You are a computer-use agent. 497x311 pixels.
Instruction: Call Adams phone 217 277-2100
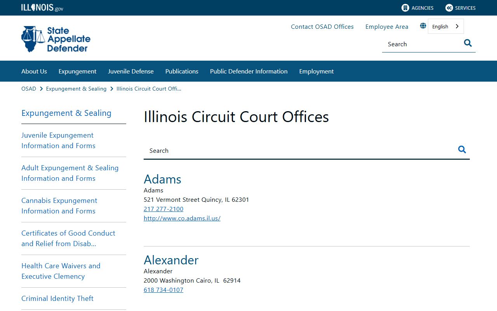(x=163, y=209)
